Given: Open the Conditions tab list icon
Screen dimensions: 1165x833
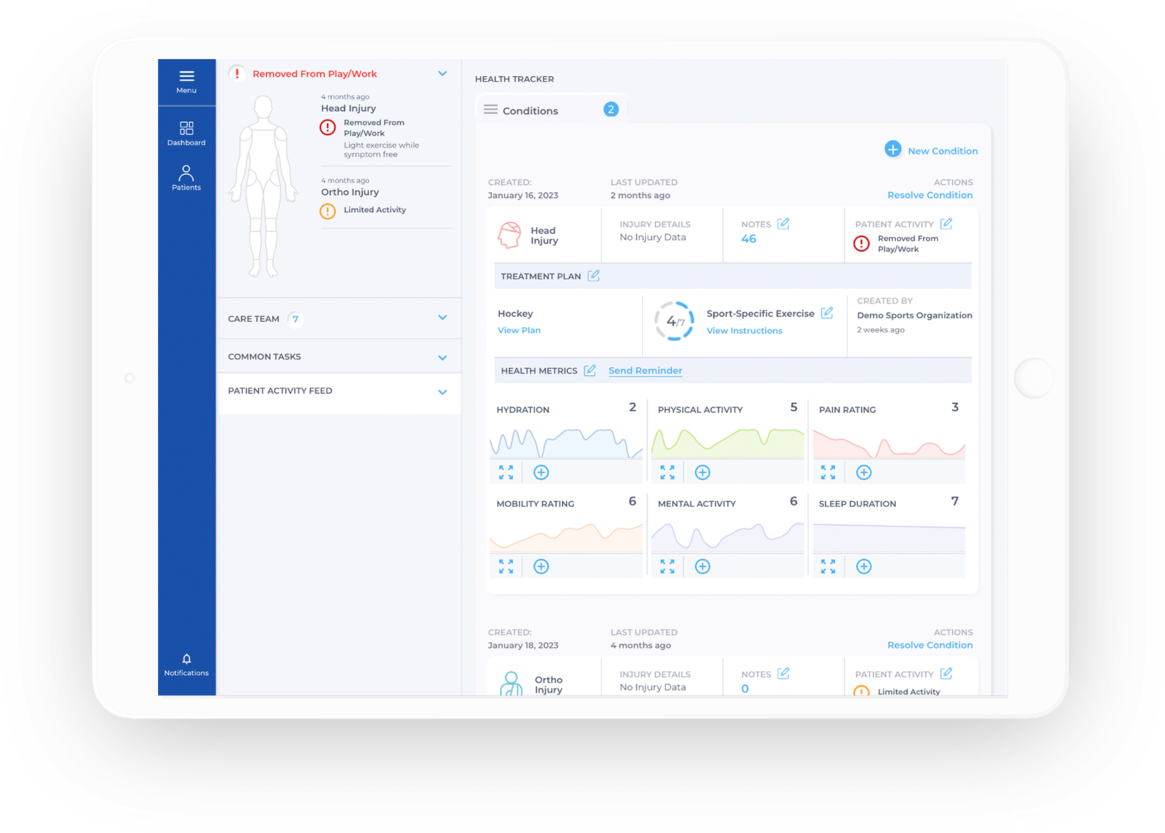Looking at the screenshot, I should [491, 110].
